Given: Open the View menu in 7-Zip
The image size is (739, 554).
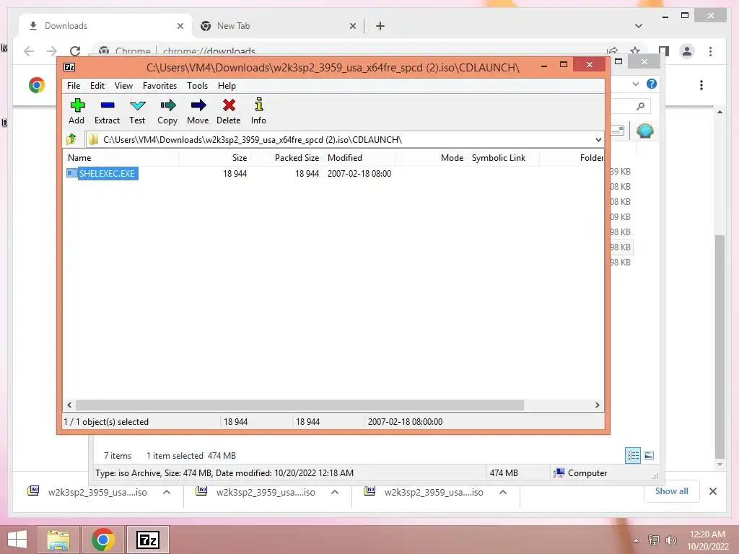Looking at the screenshot, I should pyautogui.click(x=123, y=86).
